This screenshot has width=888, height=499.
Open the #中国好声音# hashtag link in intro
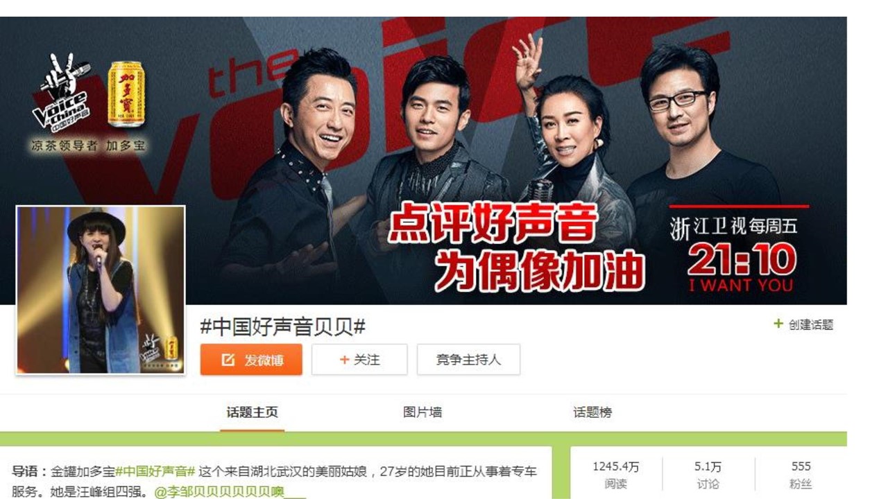click(x=155, y=472)
